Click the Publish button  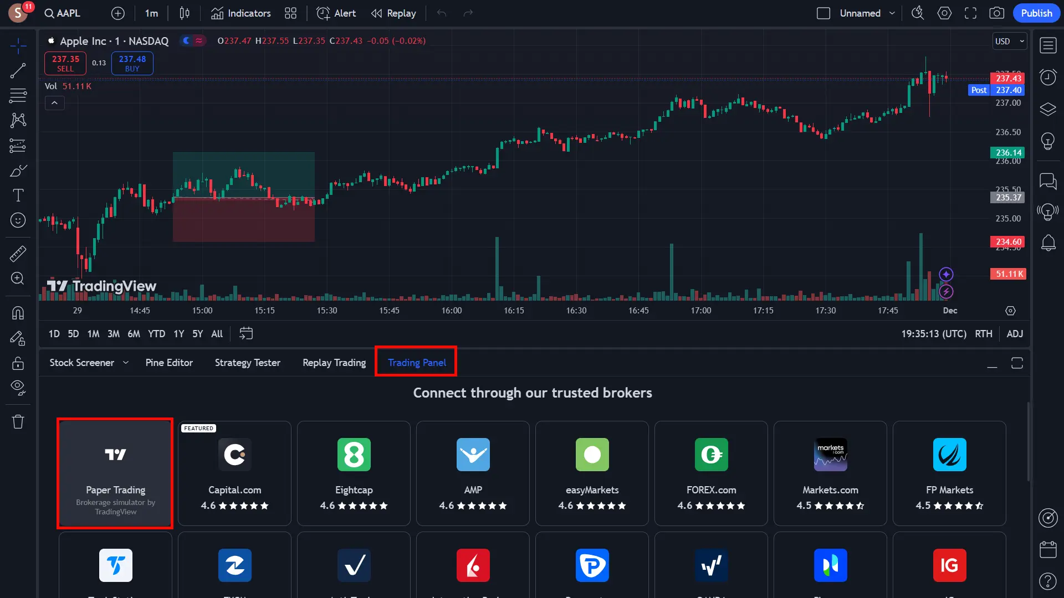[1036, 13]
